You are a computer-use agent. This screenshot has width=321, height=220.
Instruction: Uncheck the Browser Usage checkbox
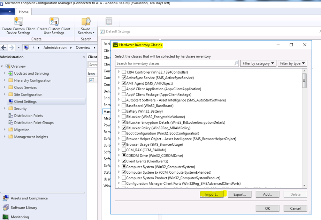click(124, 144)
